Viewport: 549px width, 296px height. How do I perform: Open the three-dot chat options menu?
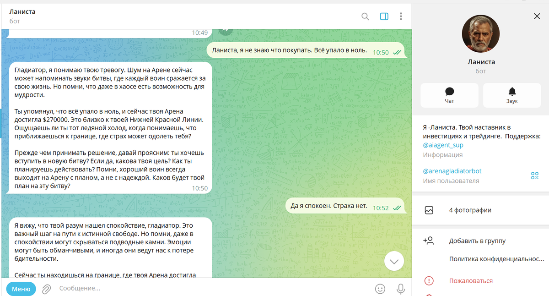coord(401,16)
